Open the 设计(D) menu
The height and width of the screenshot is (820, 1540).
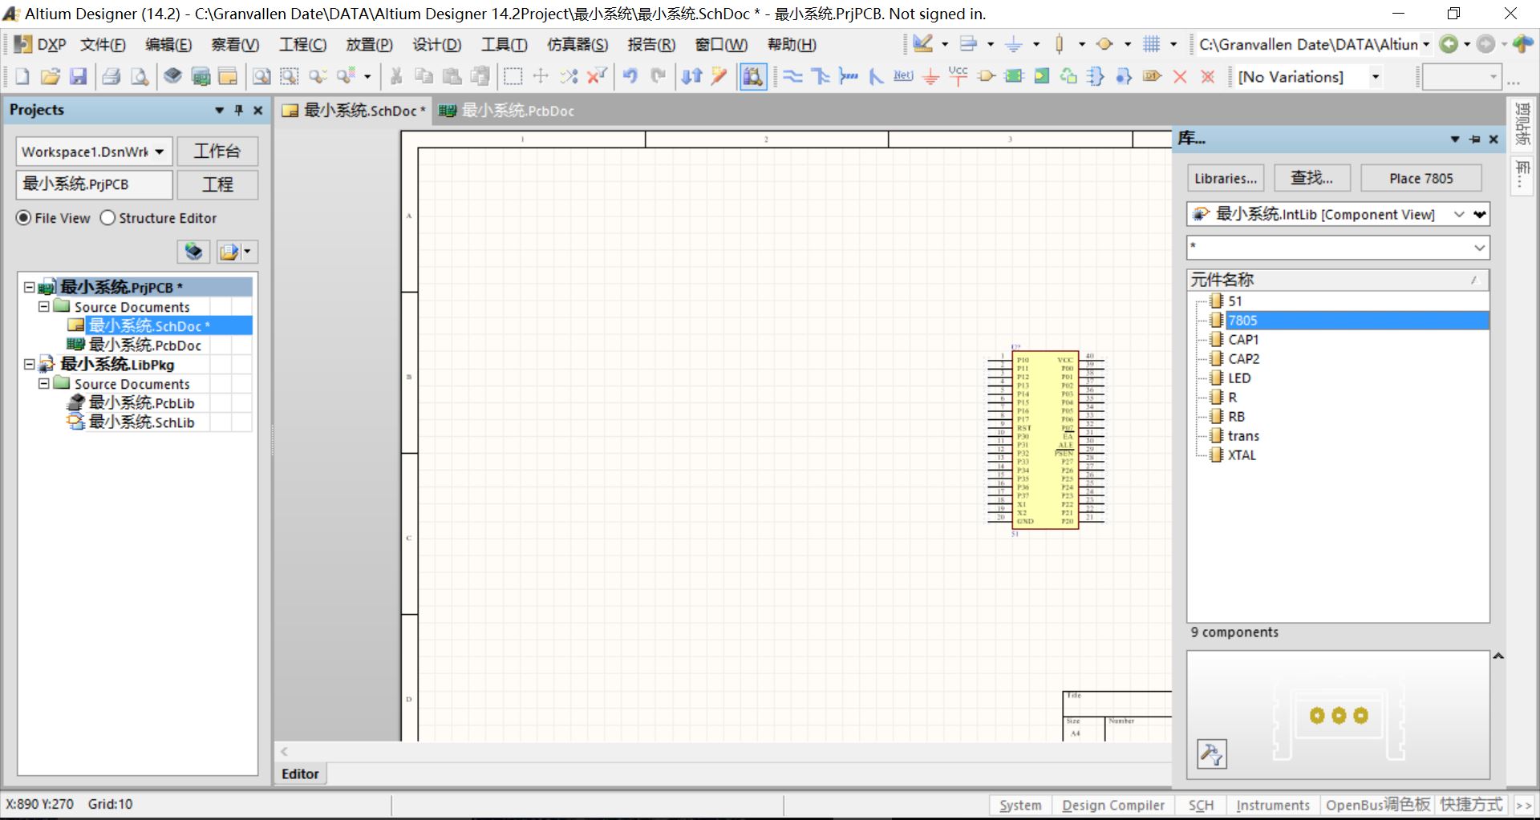point(436,45)
